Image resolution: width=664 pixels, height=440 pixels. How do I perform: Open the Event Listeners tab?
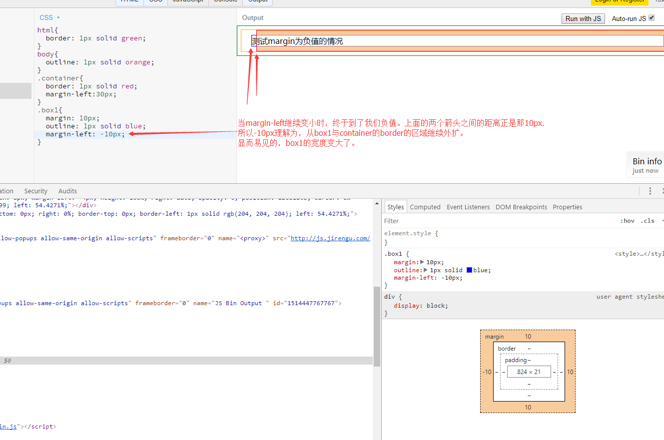pyautogui.click(x=468, y=207)
